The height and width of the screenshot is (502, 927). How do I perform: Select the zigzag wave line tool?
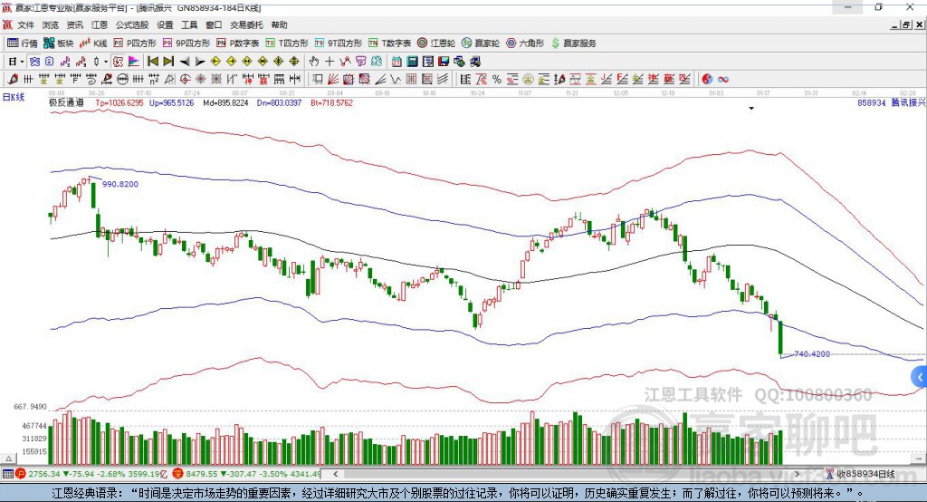point(395,80)
